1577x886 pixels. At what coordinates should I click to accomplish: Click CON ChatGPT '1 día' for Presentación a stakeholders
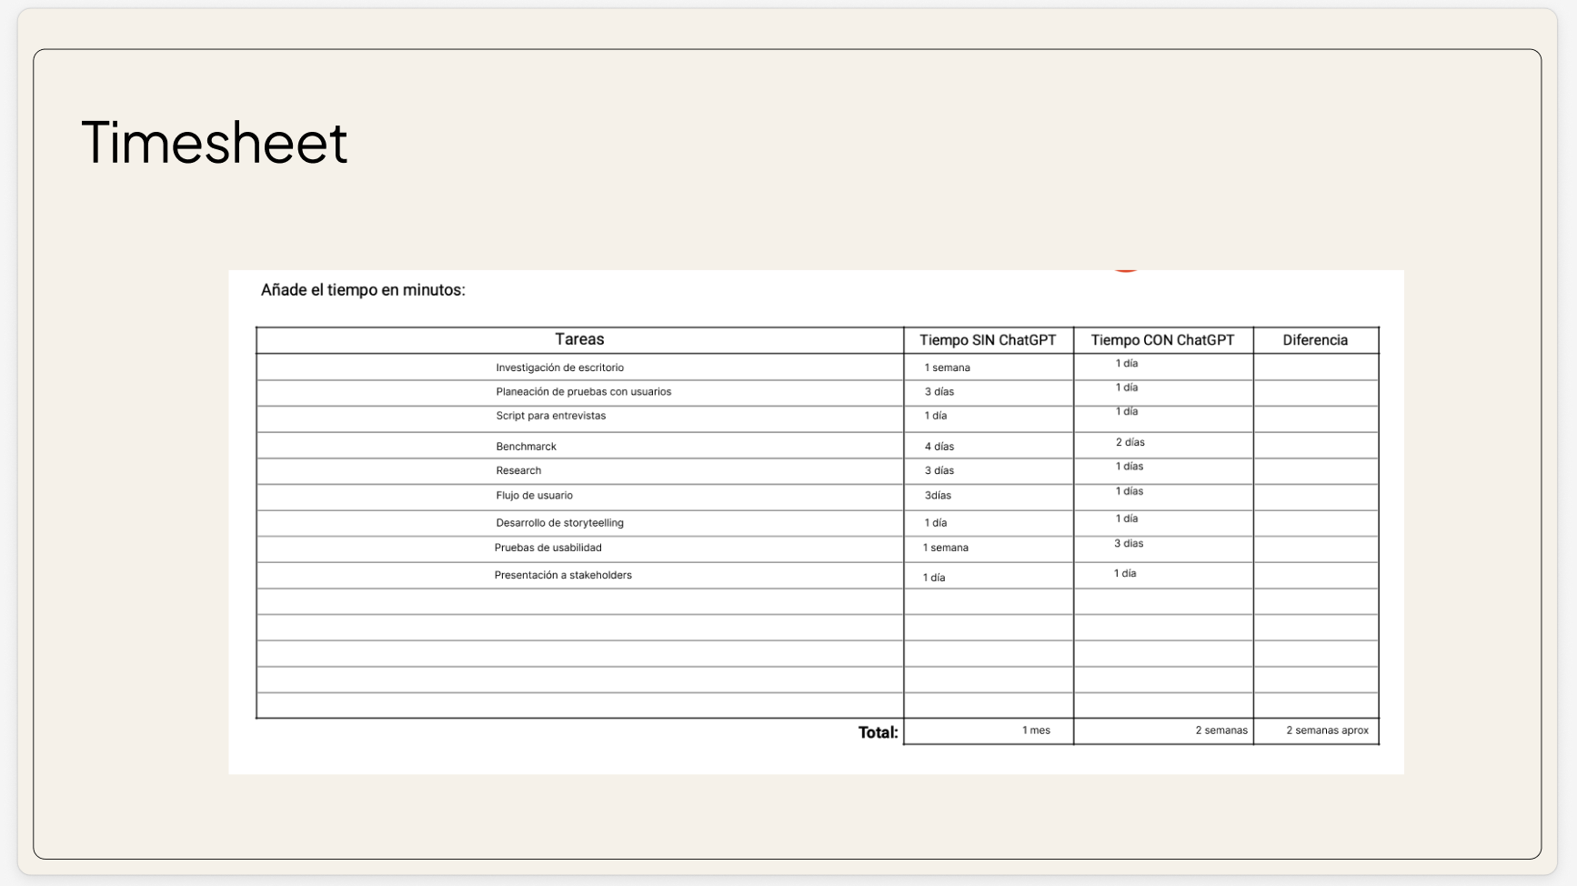click(x=1125, y=573)
